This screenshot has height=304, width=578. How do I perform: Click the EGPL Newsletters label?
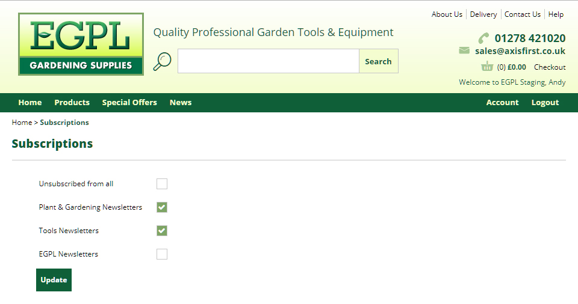click(68, 254)
